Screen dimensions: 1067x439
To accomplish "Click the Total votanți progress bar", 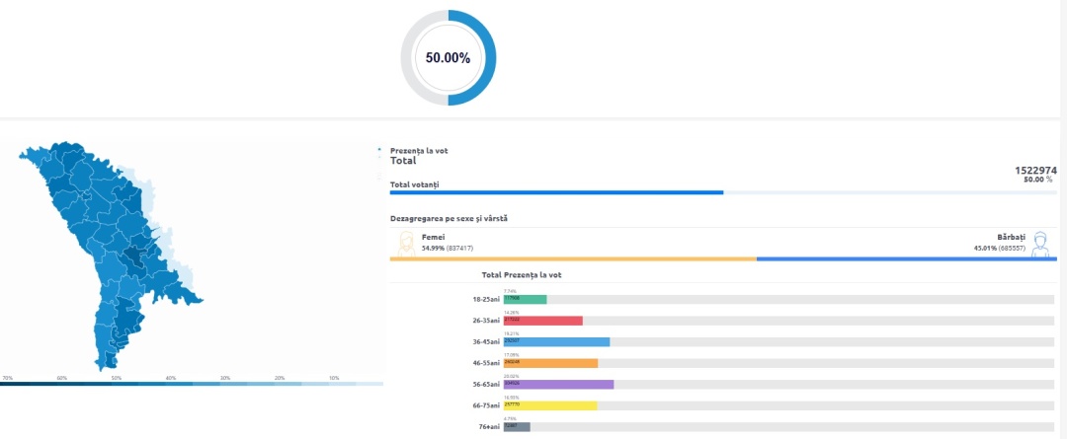I will tap(556, 192).
